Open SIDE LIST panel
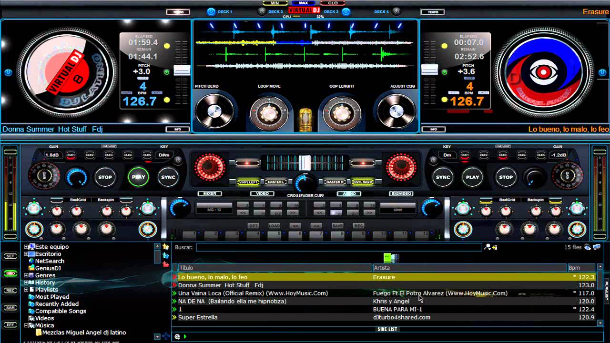The height and width of the screenshot is (343, 610). [x=387, y=329]
